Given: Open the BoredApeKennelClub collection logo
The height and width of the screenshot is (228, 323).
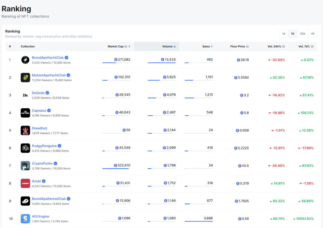Looking at the screenshot, I should pos(25,201).
